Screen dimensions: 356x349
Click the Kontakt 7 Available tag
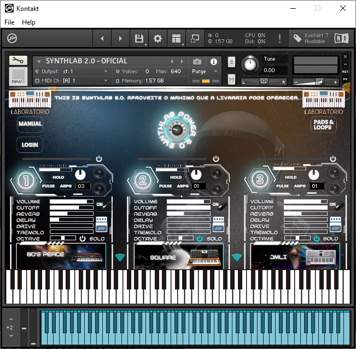(311, 38)
